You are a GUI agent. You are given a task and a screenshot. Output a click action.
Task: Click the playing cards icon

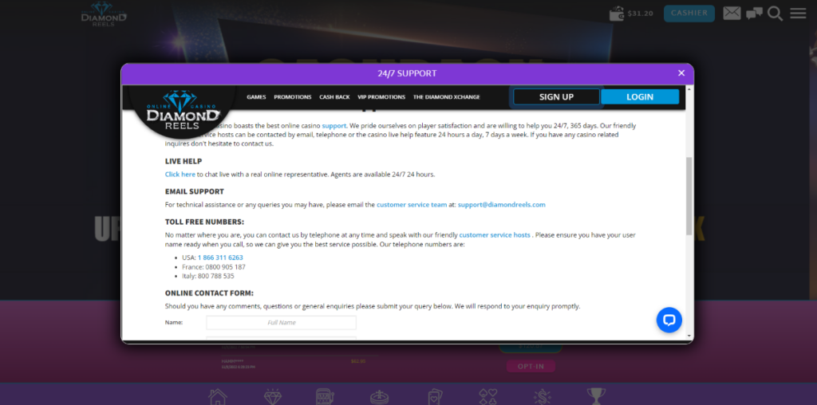434,397
